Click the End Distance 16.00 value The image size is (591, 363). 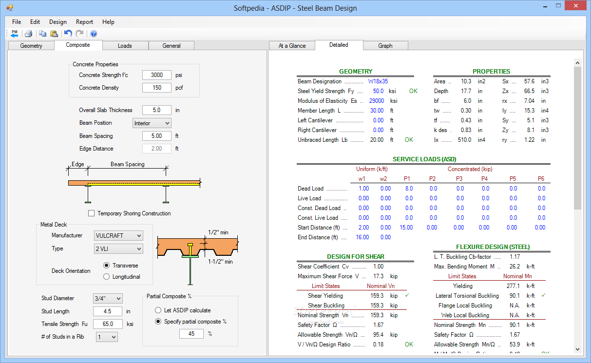coord(362,237)
